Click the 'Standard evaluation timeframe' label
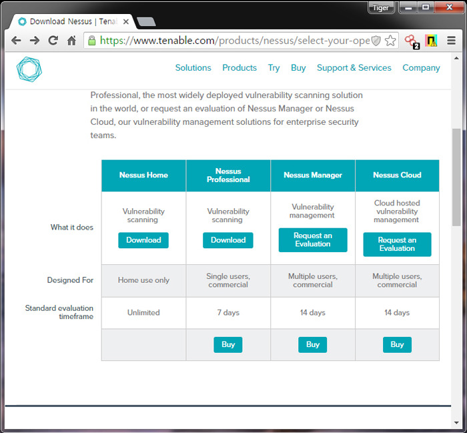This screenshot has width=467, height=433. point(59,312)
